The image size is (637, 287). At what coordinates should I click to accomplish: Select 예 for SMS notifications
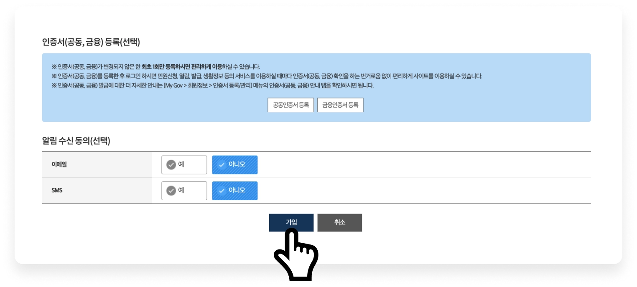[x=184, y=191]
